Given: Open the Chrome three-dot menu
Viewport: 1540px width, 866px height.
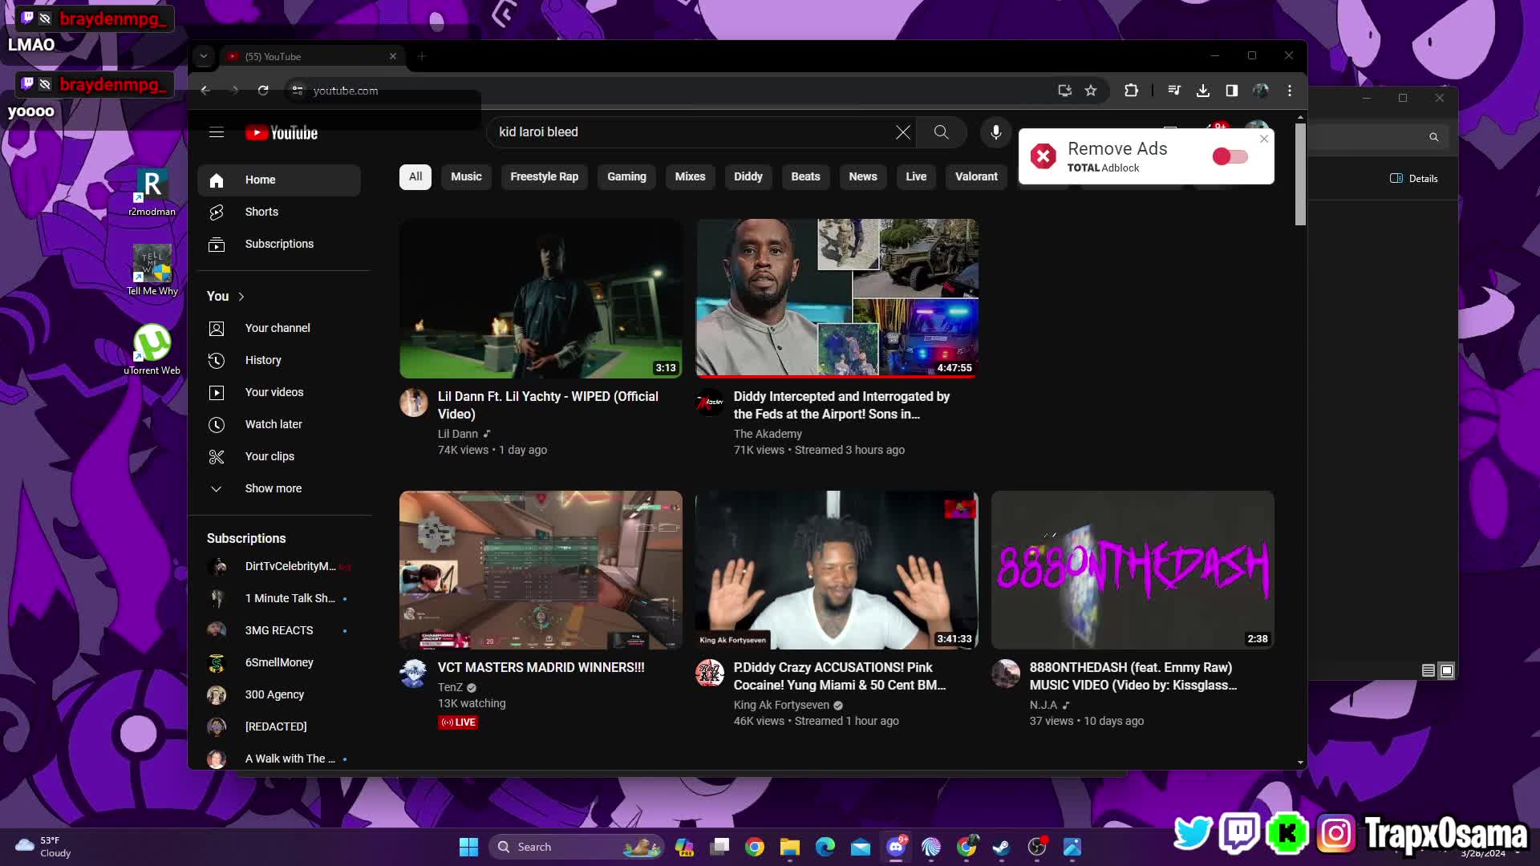Looking at the screenshot, I should (1290, 91).
